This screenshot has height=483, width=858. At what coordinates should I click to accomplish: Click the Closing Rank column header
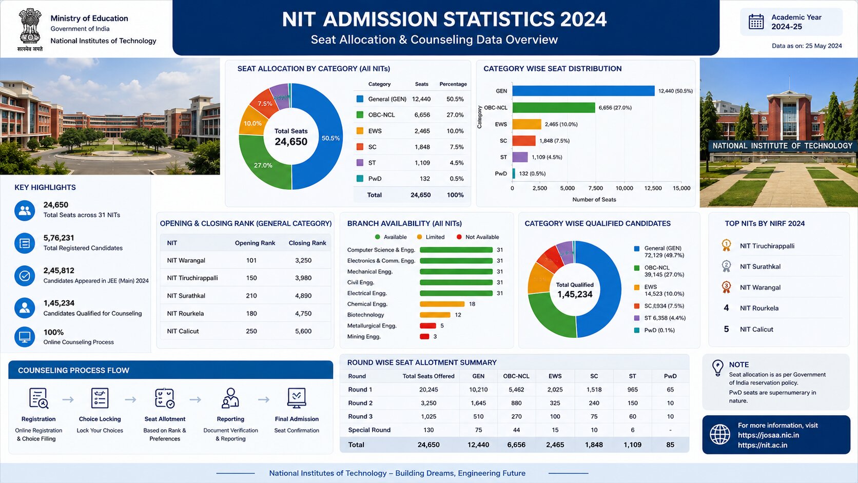(307, 243)
